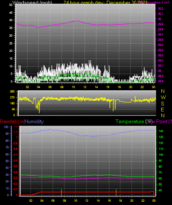Image resolution: width=172 pixels, height=205 pixels.
Task: Select the '40' windspeed axis label
Action: 11,20
